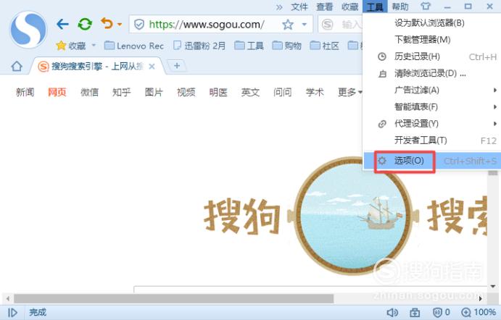The height and width of the screenshot is (320, 501).
Task: Click the ad-block shield counter
Action: coord(441,312)
